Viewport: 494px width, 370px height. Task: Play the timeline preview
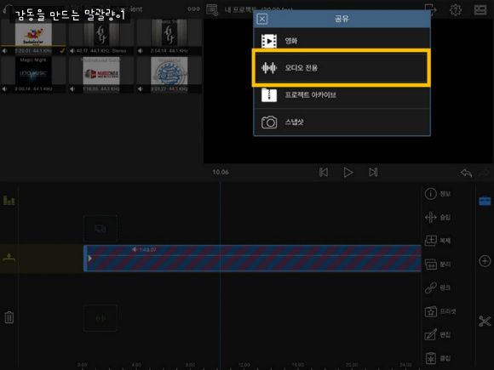pos(348,172)
